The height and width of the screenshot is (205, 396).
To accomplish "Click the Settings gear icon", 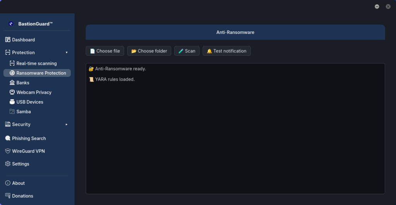I will 8,164.
